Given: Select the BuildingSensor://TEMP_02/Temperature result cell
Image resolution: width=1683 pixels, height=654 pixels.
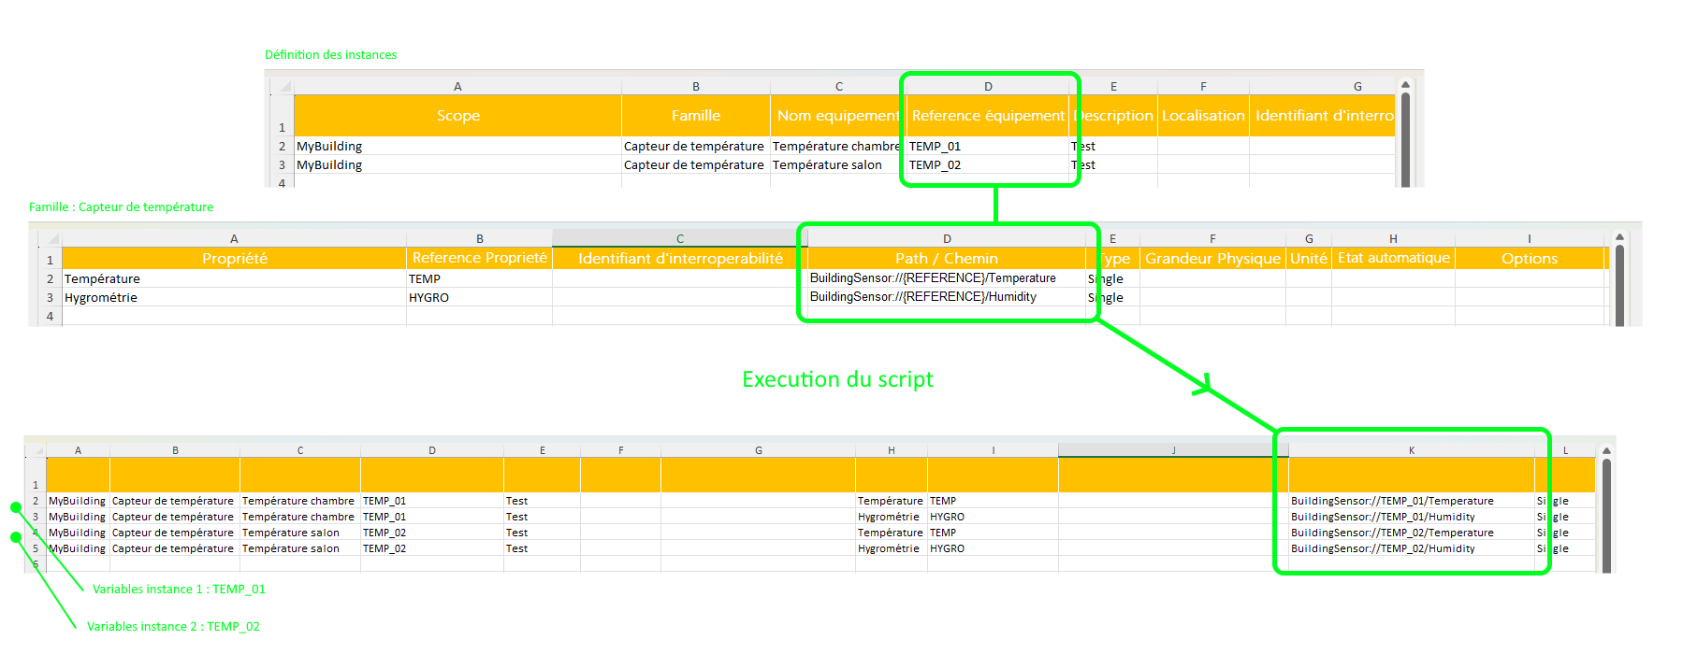Looking at the screenshot, I should [1392, 533].
